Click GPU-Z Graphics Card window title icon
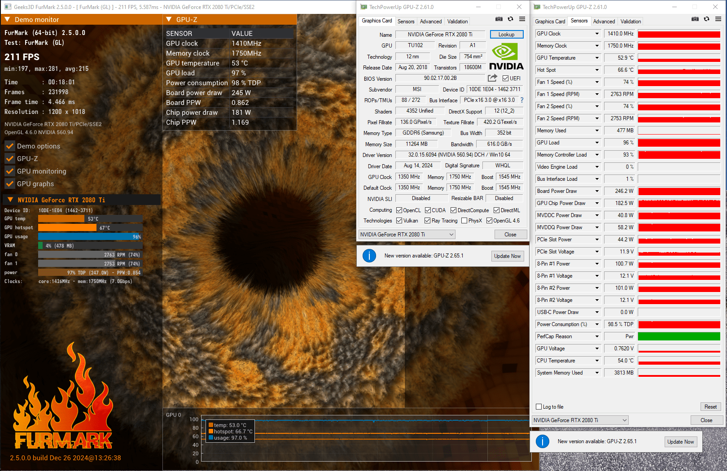The height and width of the screenshot is (471, 727). point(363,7)
